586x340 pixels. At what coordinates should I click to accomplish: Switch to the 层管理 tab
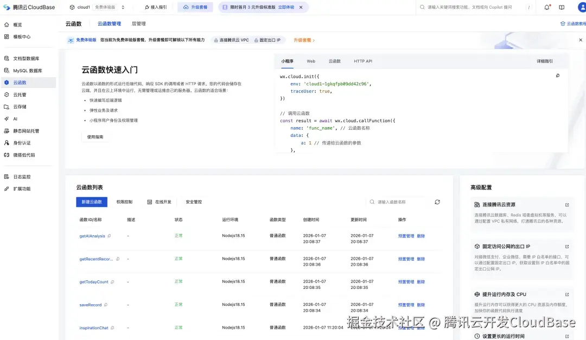pos(139,24)
